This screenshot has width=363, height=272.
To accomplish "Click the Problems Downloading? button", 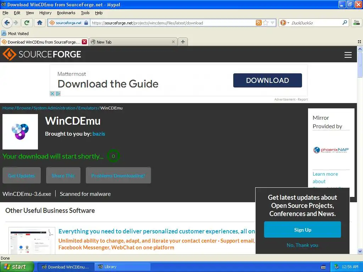I will (118, 176).
